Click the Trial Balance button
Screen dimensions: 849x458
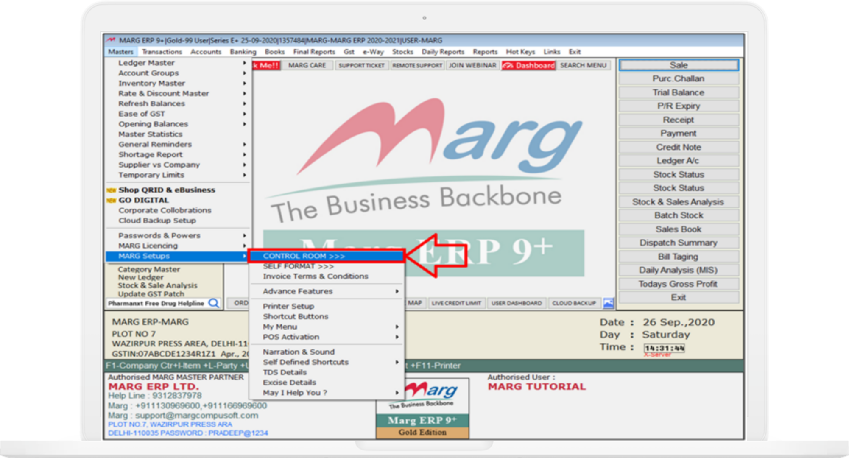678,92
